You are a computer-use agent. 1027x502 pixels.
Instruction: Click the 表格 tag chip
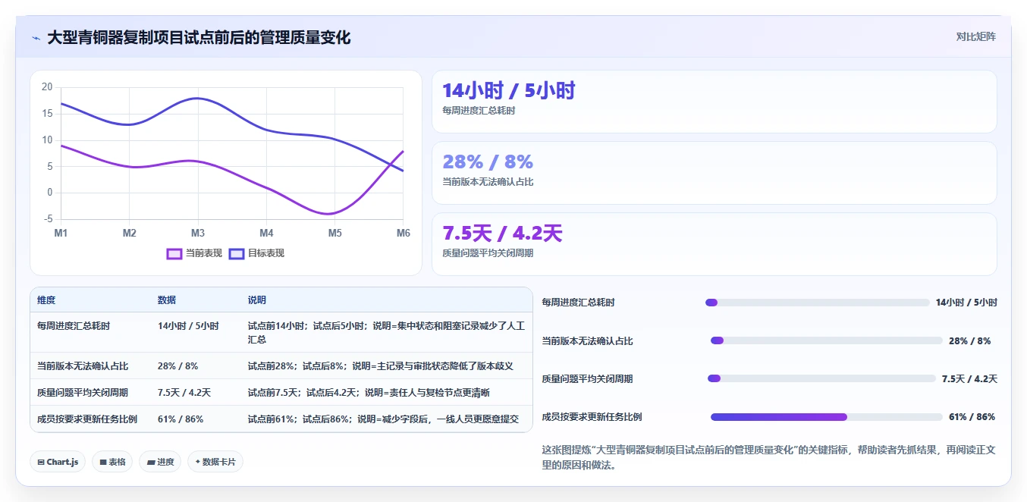click(x=112, y=462)
